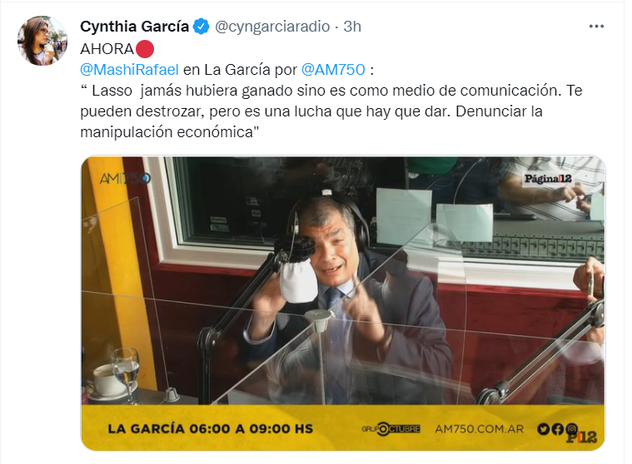Click the Instagram icon in yellow banner
Image resolution: width=632 pixels, height=464 pixels.
point(571,428)
